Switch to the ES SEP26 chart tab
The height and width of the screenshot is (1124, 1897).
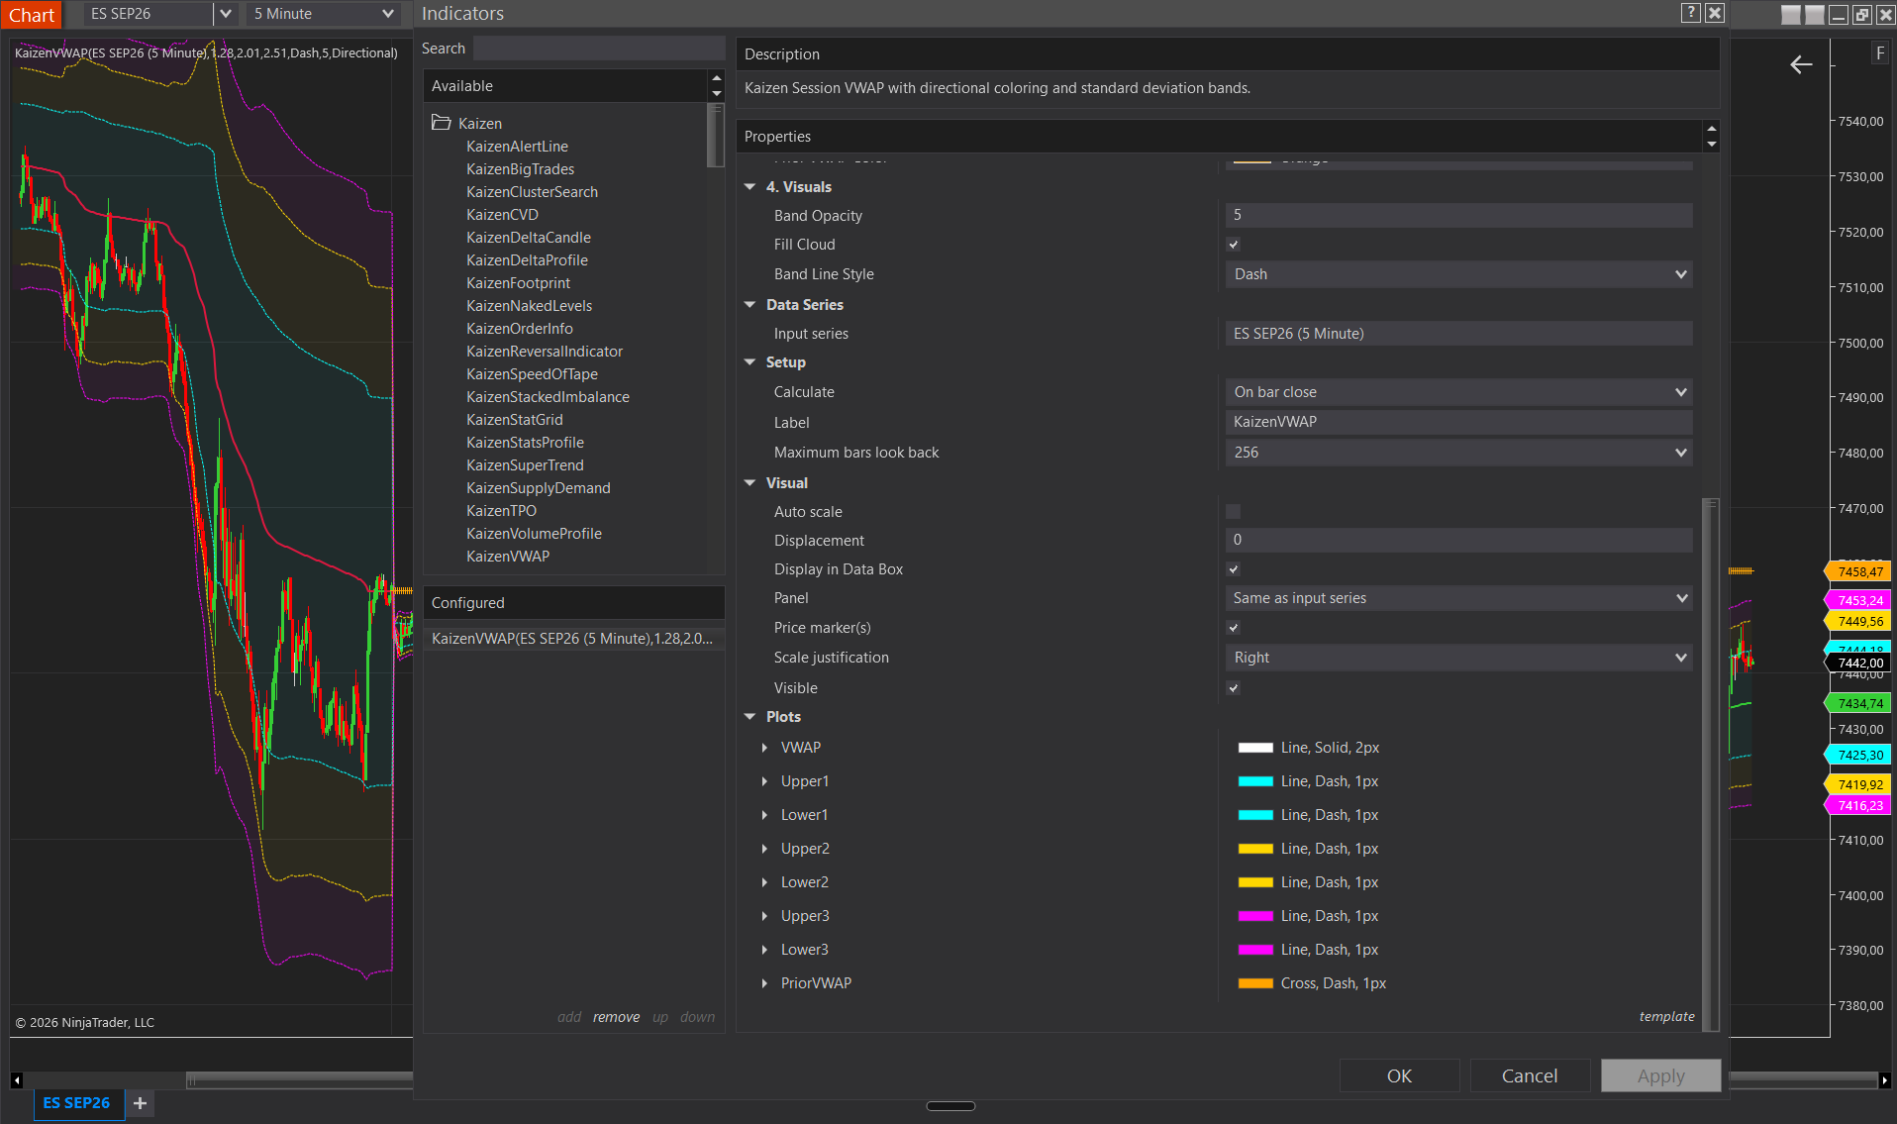pyautogui.click(x=77, y=1103)
